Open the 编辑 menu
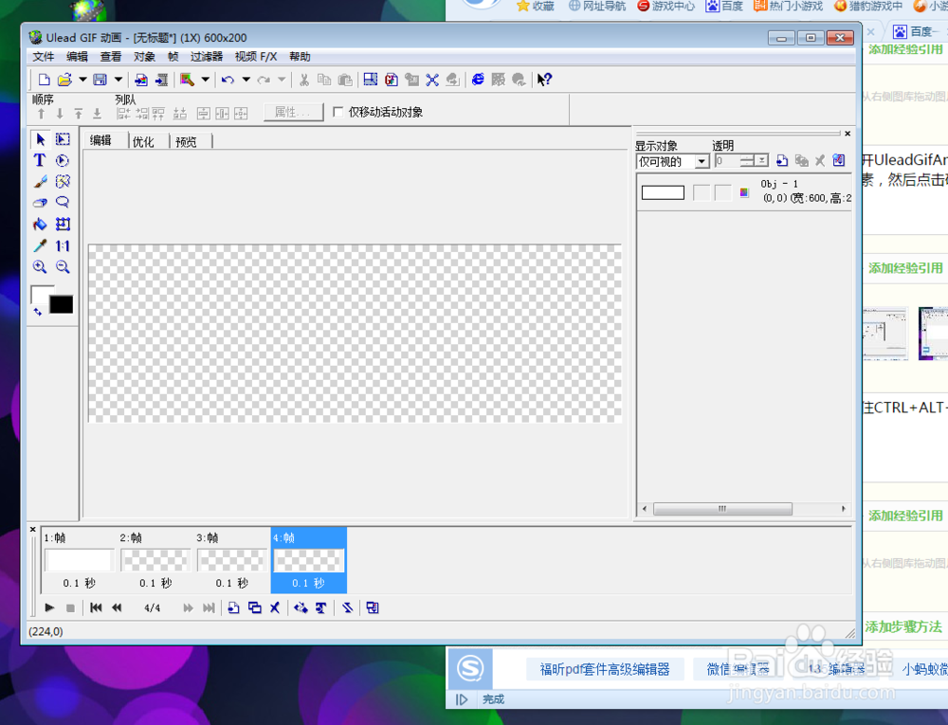 click(78, 57)
